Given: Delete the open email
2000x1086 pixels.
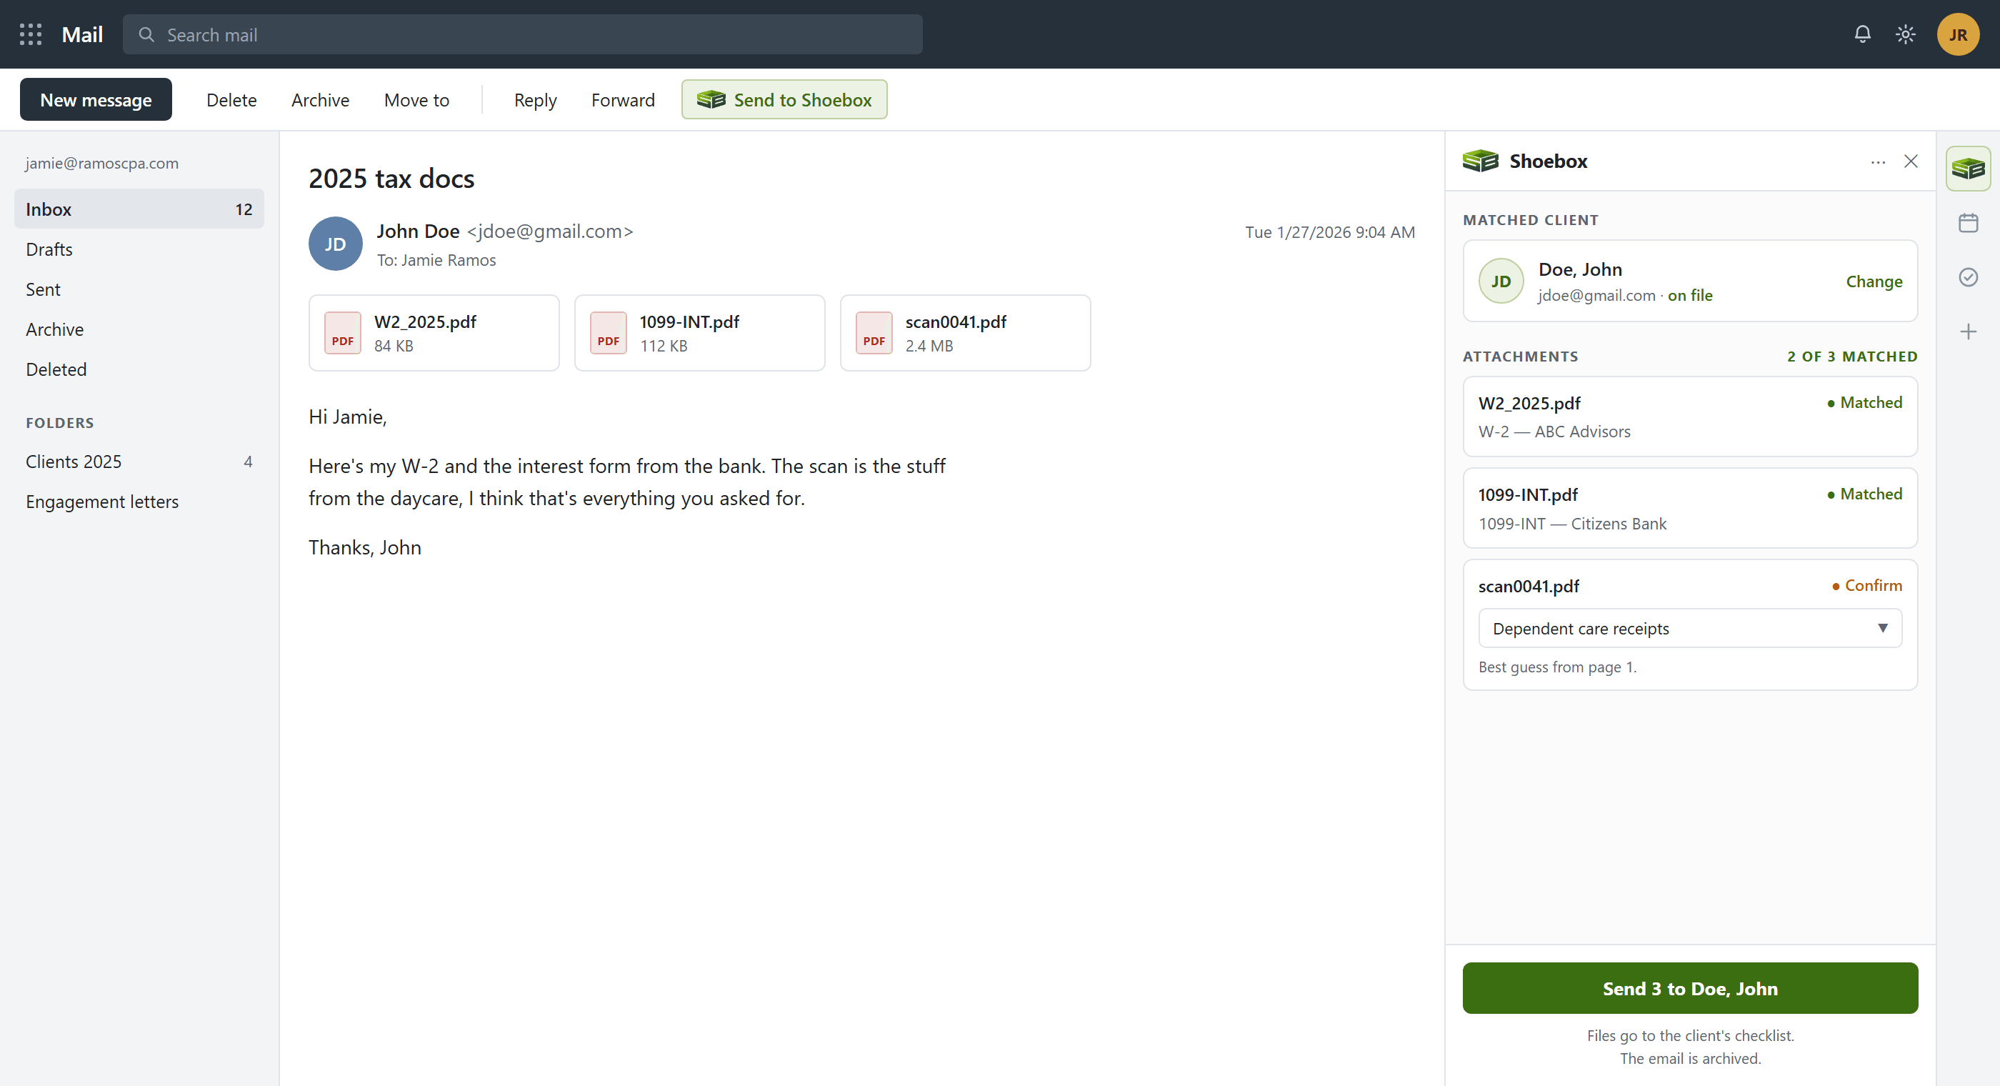Looking at the screenshot, I should tap(231, 99).
